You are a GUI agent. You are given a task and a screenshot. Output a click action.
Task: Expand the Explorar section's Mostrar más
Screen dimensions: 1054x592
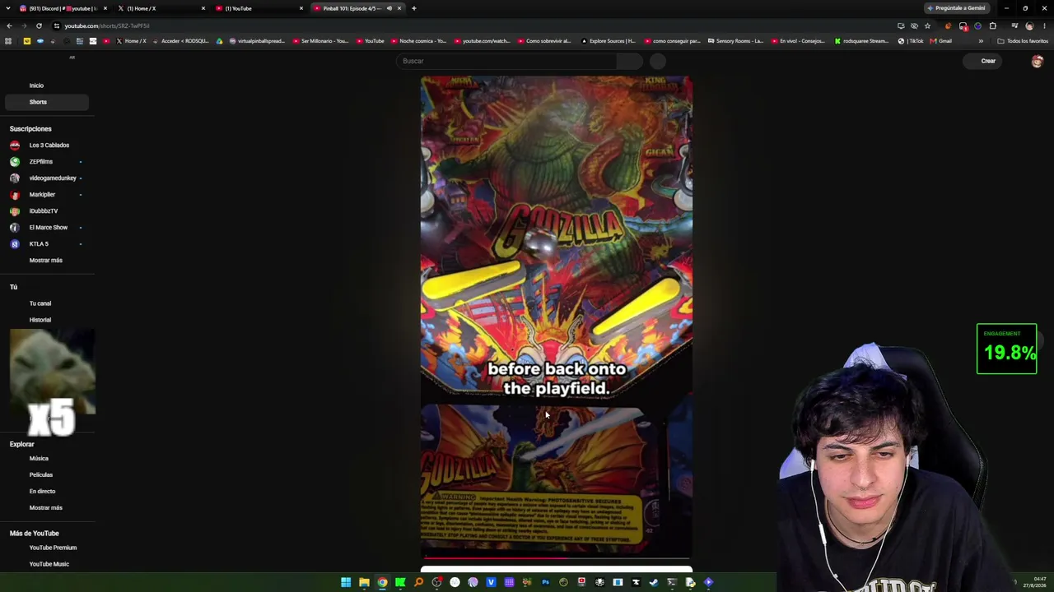point(45,507)
